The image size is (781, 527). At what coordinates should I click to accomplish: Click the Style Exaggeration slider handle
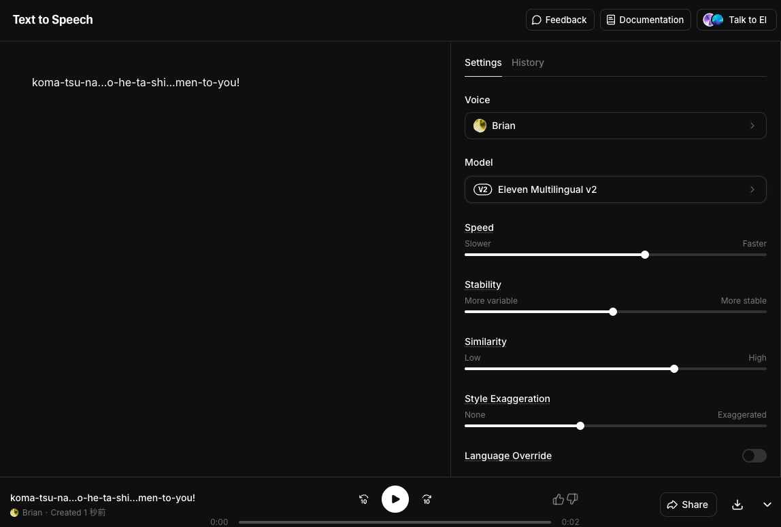coord(580,426)
